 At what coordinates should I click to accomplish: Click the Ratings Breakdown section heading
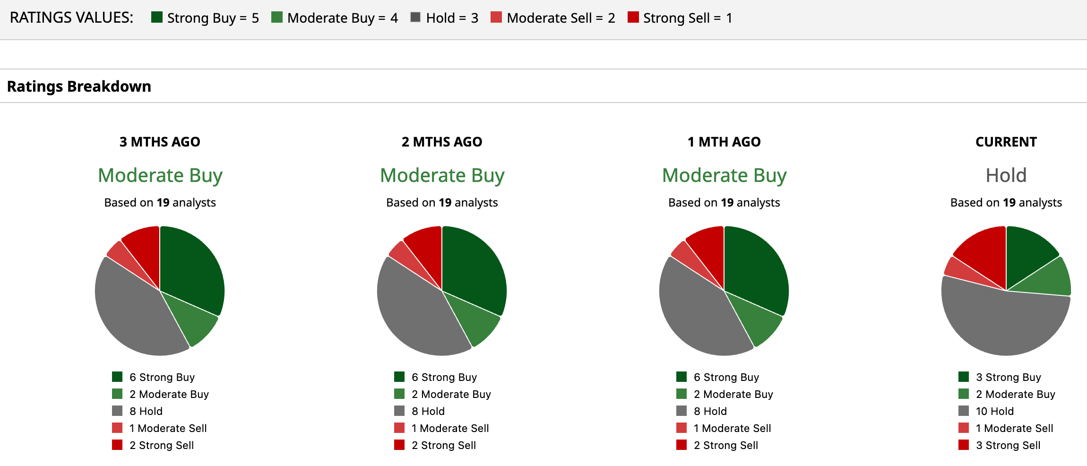click(x=79, y=86)
